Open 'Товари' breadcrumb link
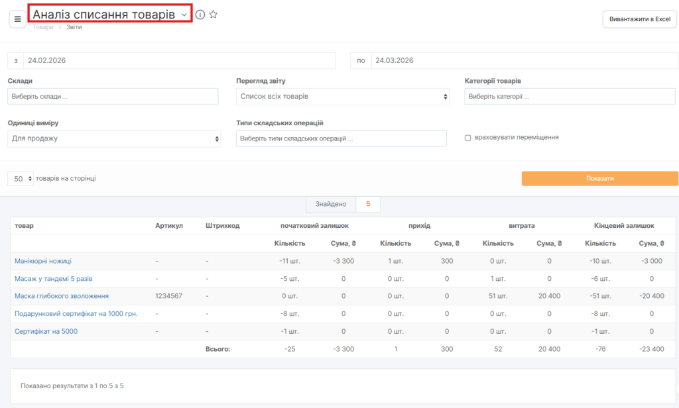Viewport: 679px width, 408px height. pos(43,28)
